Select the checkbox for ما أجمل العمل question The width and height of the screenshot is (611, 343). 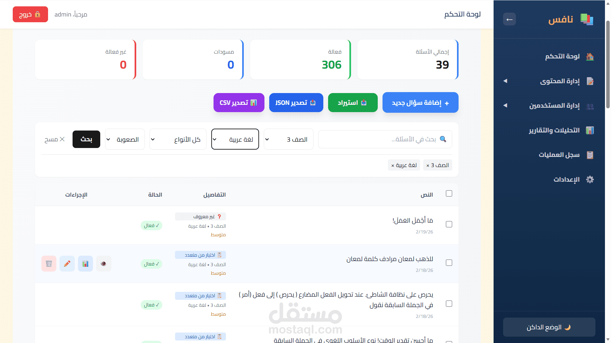[x=449, y=224]
